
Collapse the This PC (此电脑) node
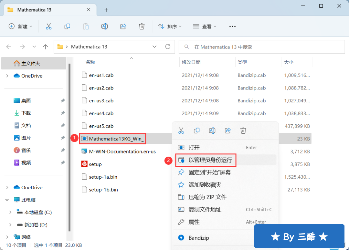[x=7, y=200]
